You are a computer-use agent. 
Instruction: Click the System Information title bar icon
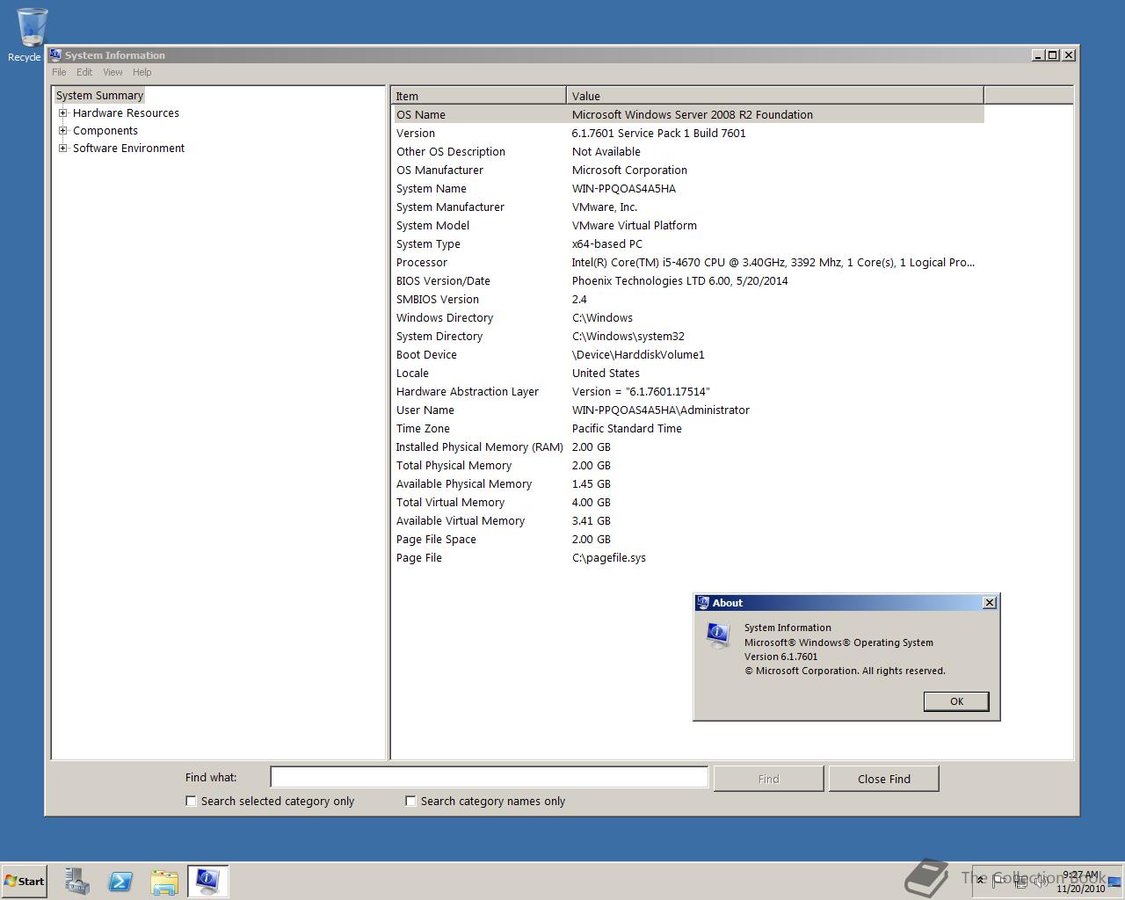[x=55, y=54]
